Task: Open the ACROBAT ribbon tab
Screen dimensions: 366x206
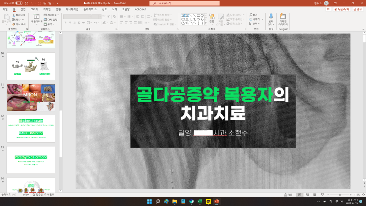Action: click(140, 9)
